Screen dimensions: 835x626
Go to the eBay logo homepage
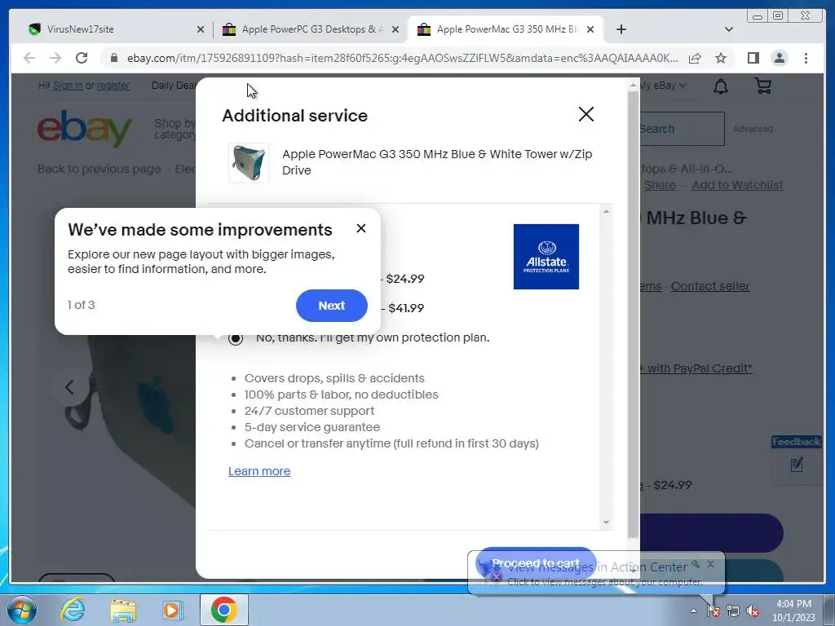(84, 128)
